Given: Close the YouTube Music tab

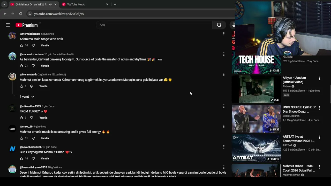Looking at the screenshot, I should coord(107,4).
